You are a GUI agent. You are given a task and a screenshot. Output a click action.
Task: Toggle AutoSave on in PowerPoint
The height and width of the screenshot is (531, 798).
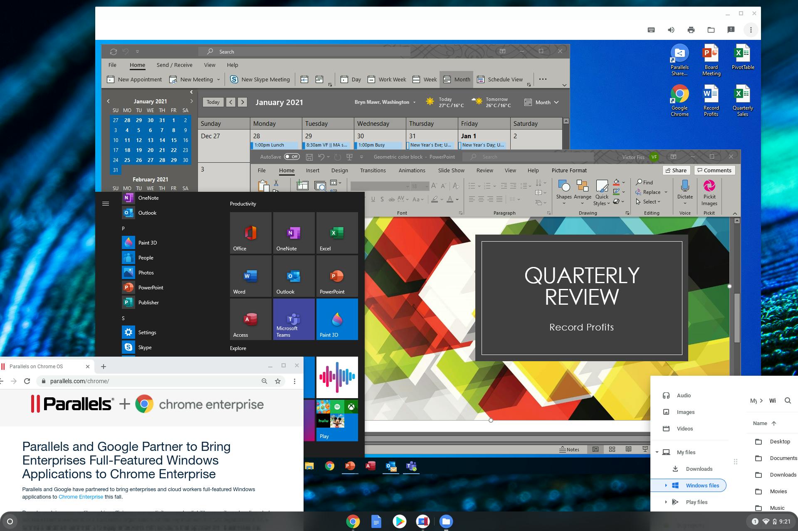292,157
